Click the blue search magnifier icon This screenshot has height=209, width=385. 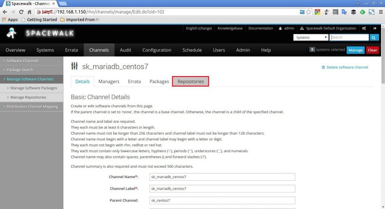(x=374, y=37)
